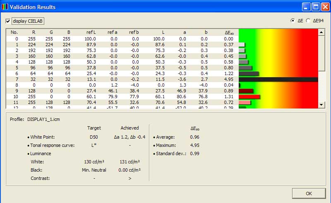331x203 pixels.
Task: Click the D50 target value
Action: click(x=94, y=137)
